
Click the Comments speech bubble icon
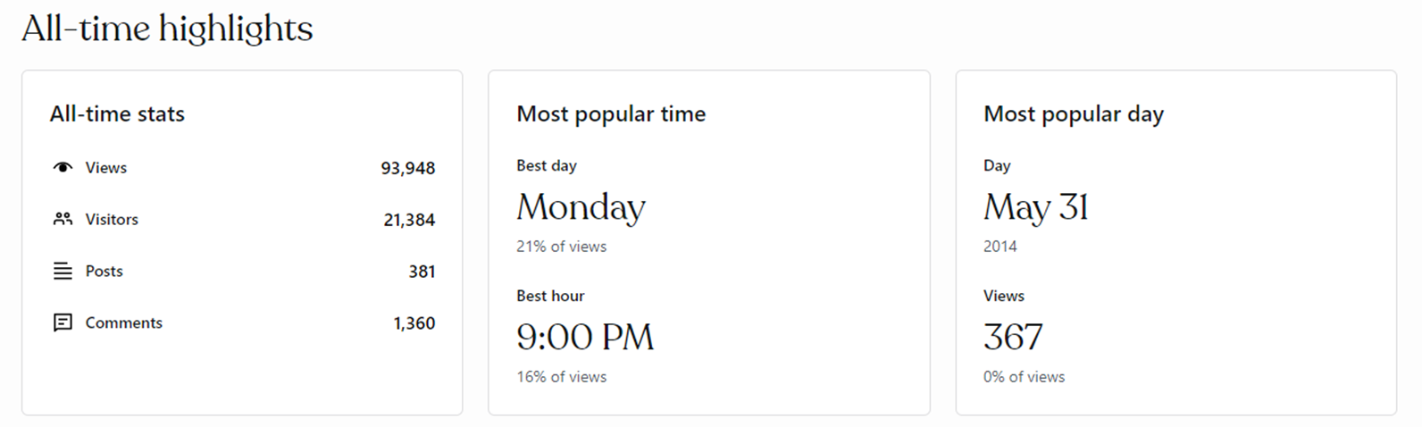[x=63, y=322]
